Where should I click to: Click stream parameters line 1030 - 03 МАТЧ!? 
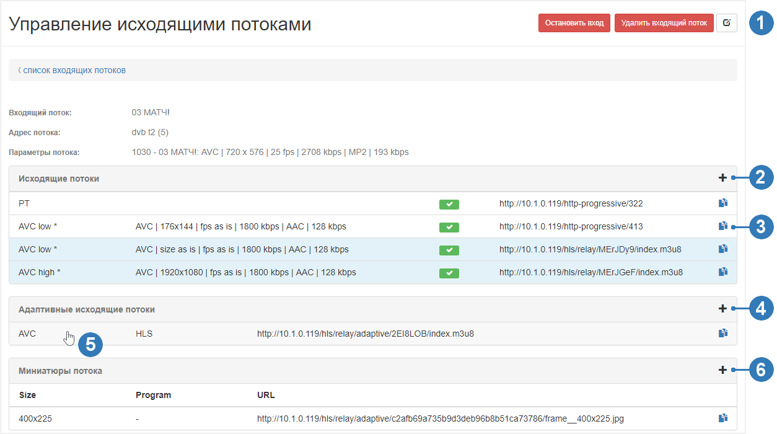click(270, 152)
